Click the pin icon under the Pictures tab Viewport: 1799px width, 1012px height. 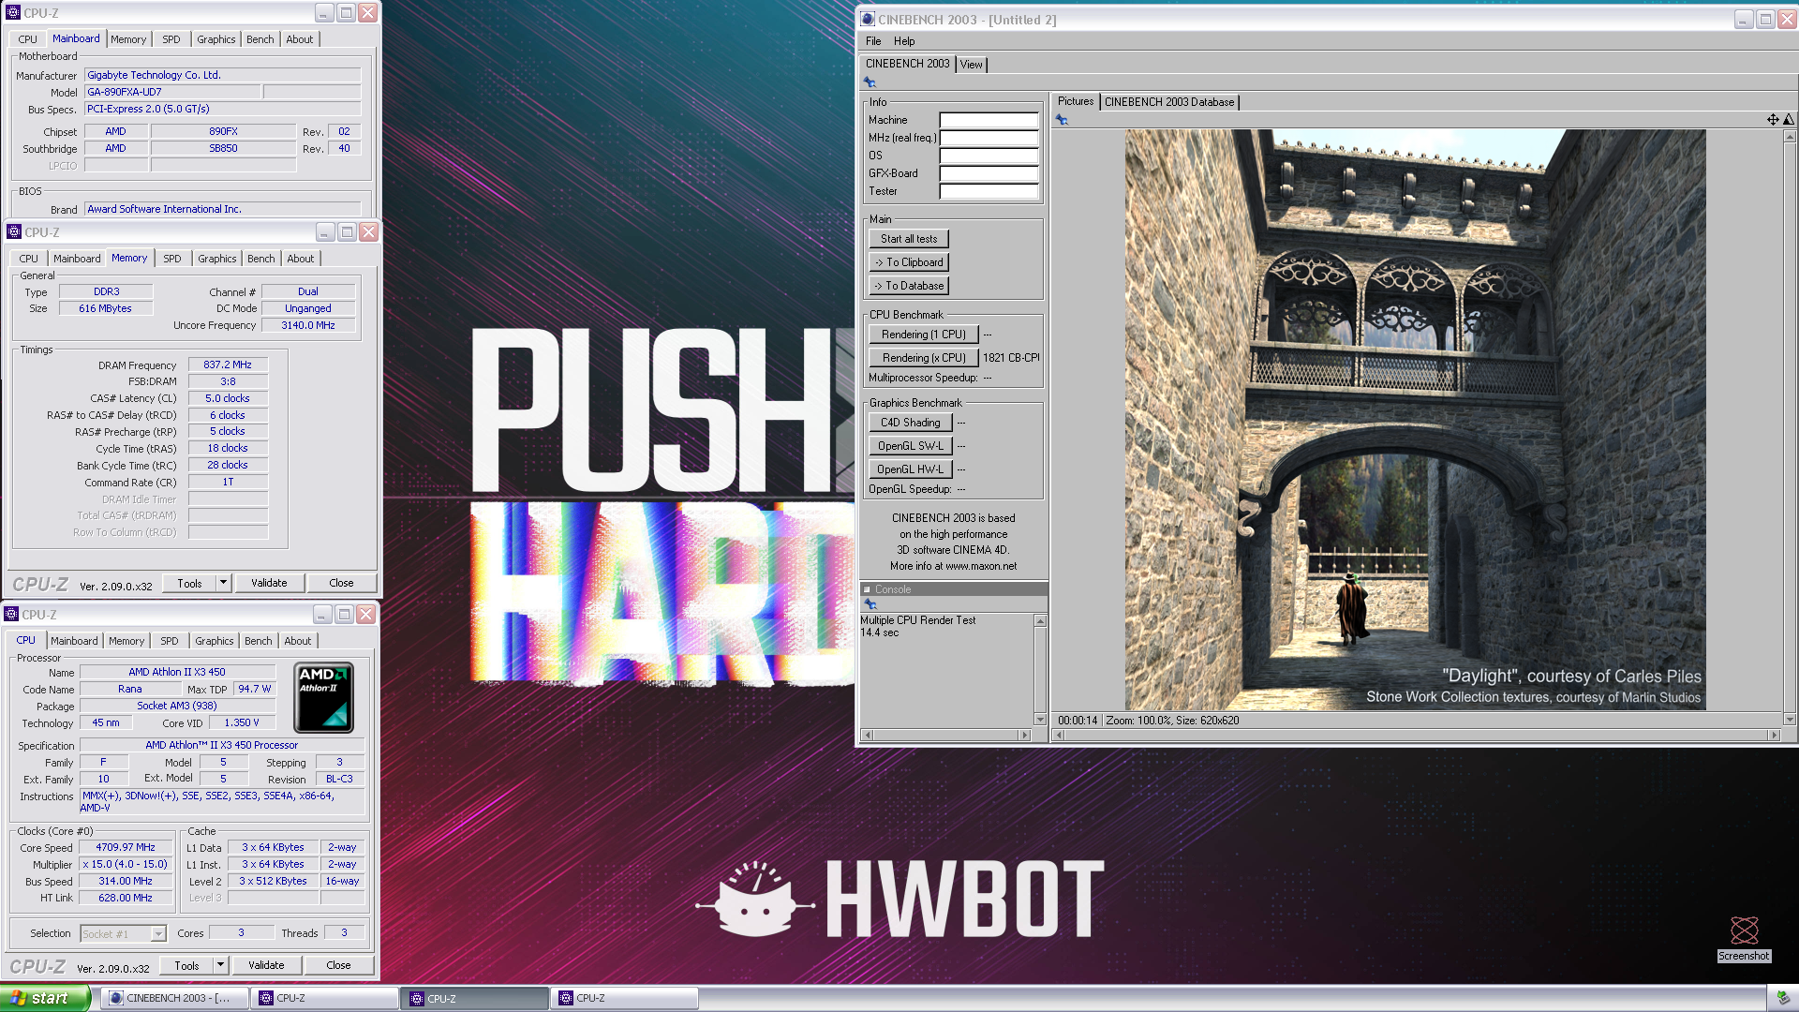click(1062, 120)
